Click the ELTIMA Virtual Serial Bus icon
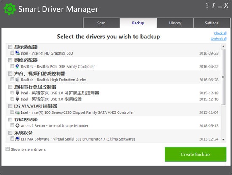The width and height of the screenshot is (232, 175). pos(17,138)
